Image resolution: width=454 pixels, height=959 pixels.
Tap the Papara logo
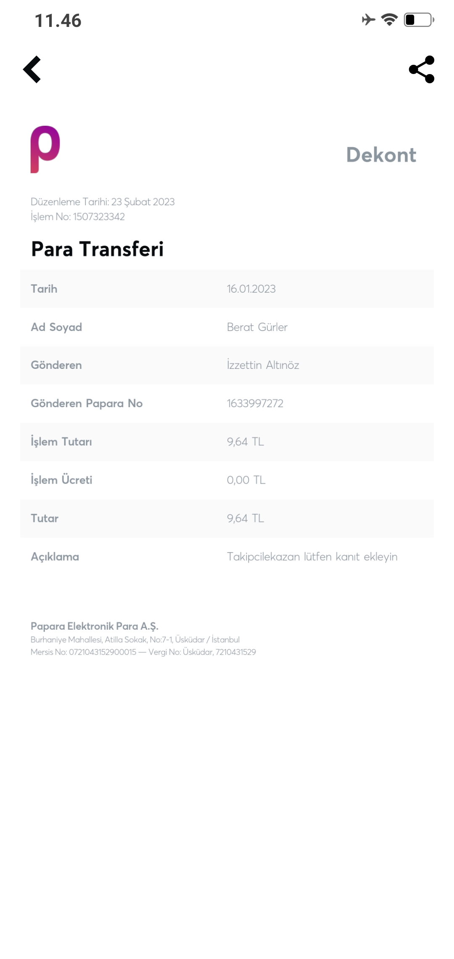[45, 149]
